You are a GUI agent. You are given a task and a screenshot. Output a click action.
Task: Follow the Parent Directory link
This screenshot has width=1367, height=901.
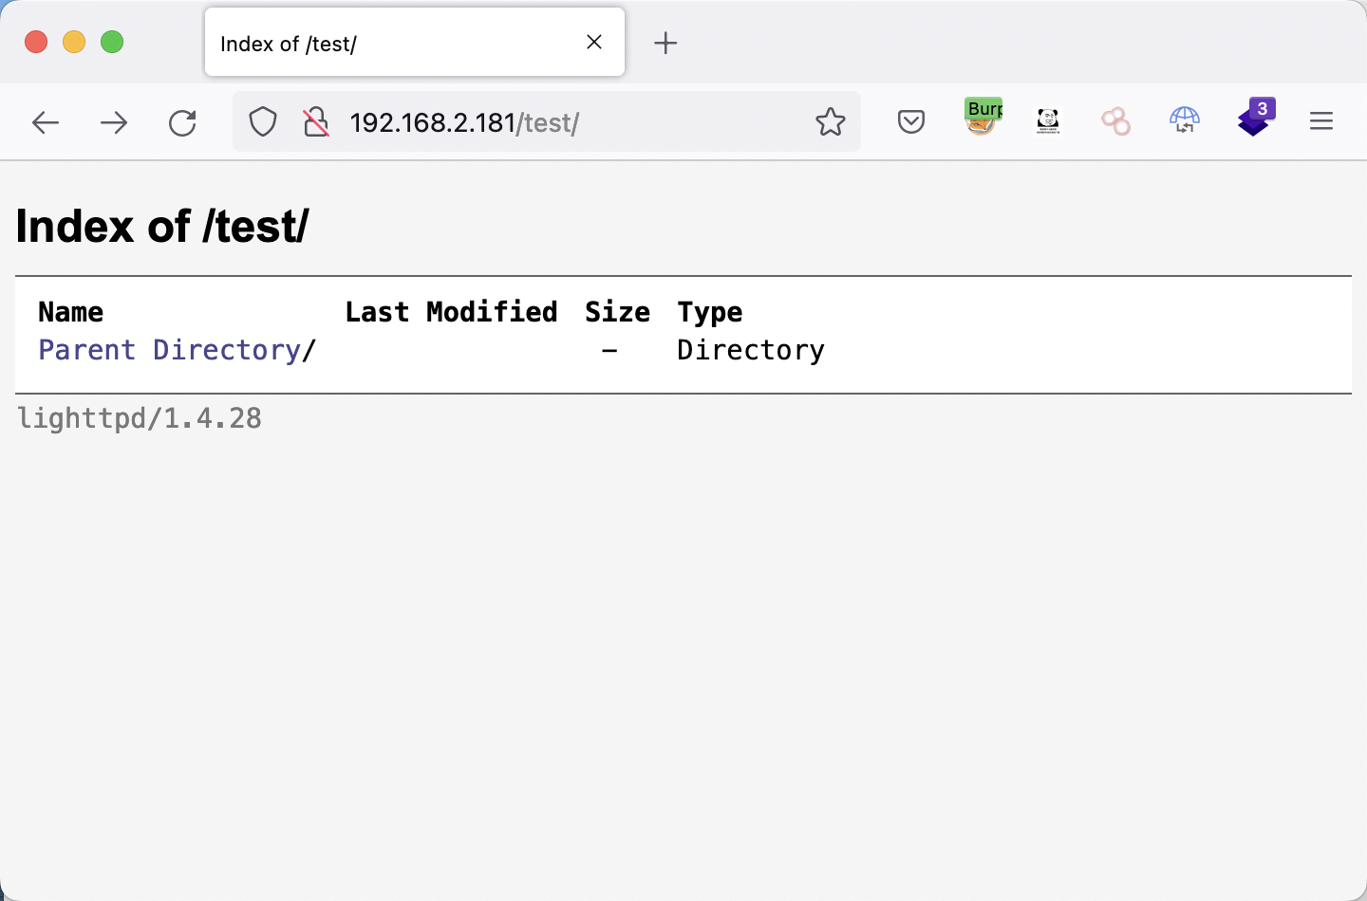pos(169,350)
